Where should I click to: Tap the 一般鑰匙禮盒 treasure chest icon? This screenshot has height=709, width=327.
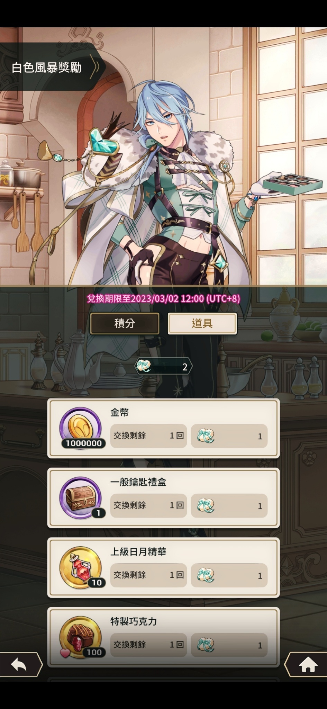pos(81,498)
